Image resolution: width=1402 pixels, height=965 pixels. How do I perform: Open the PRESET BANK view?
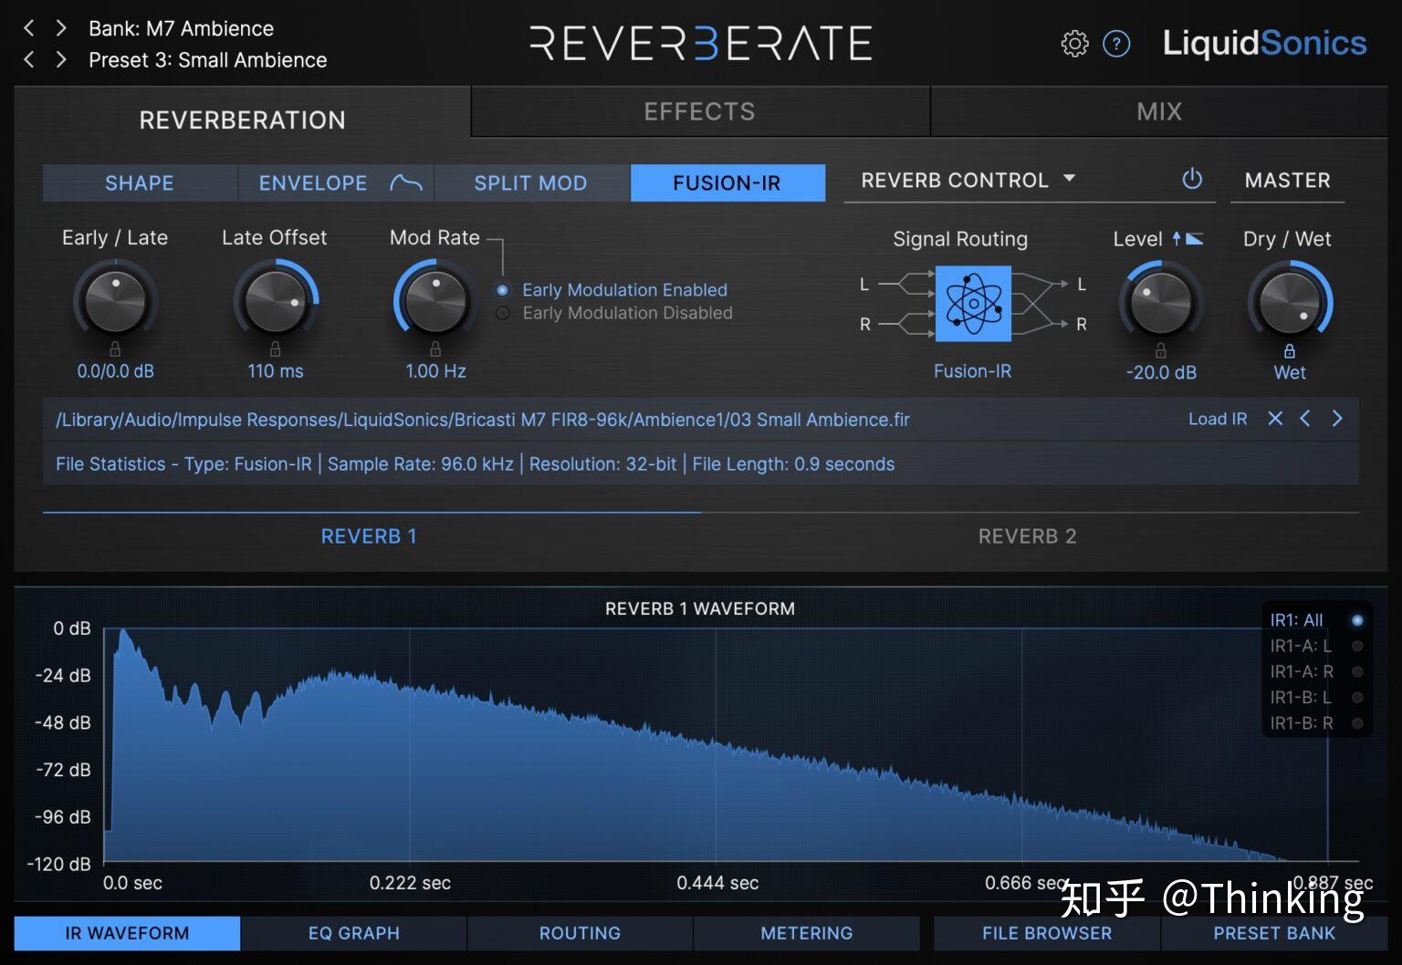click(x=1274, y=932)
